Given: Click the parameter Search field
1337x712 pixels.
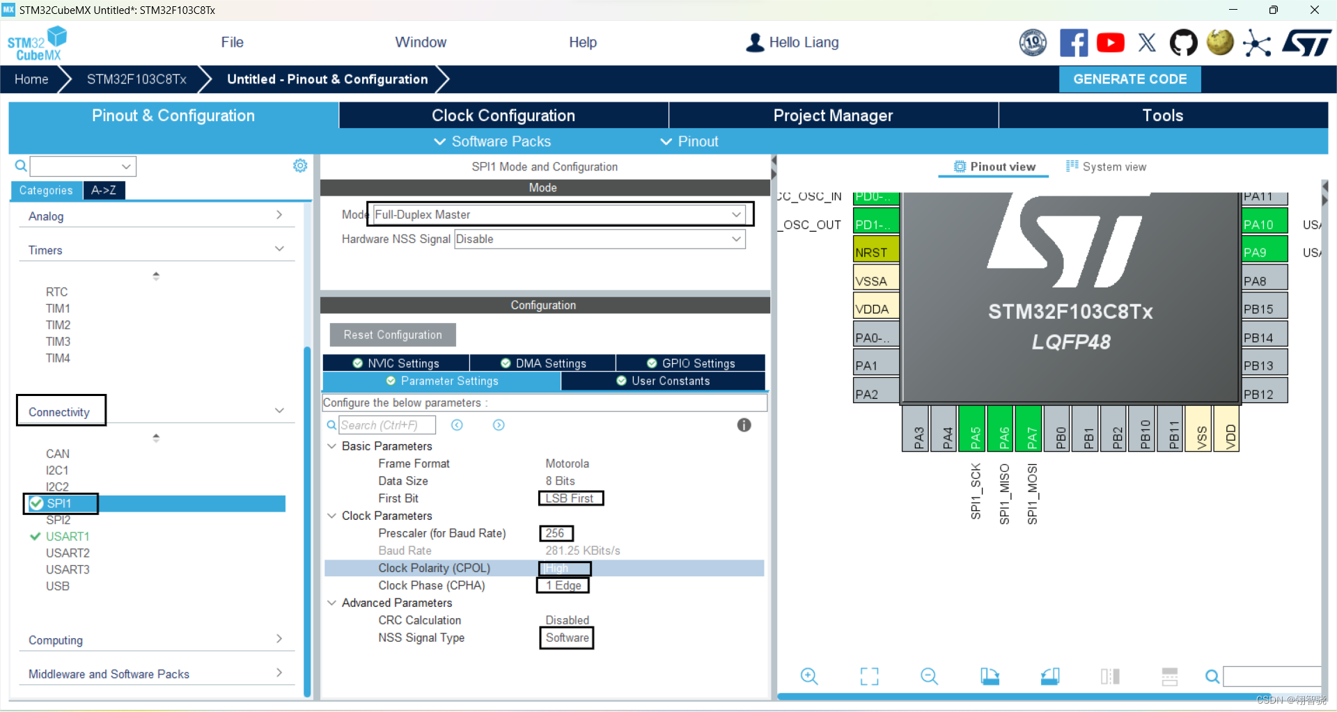Looking at the screenshot, I should coord(386,425).
